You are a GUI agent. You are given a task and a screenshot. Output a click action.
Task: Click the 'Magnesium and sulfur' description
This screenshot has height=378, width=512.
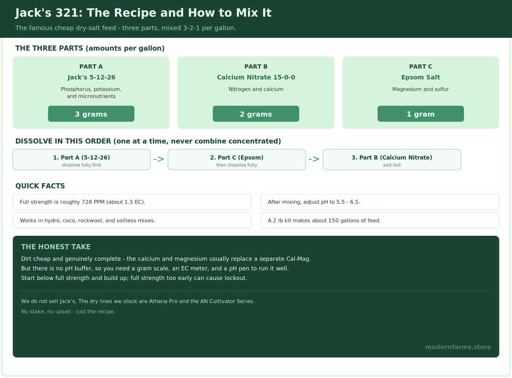coord(421,89)
